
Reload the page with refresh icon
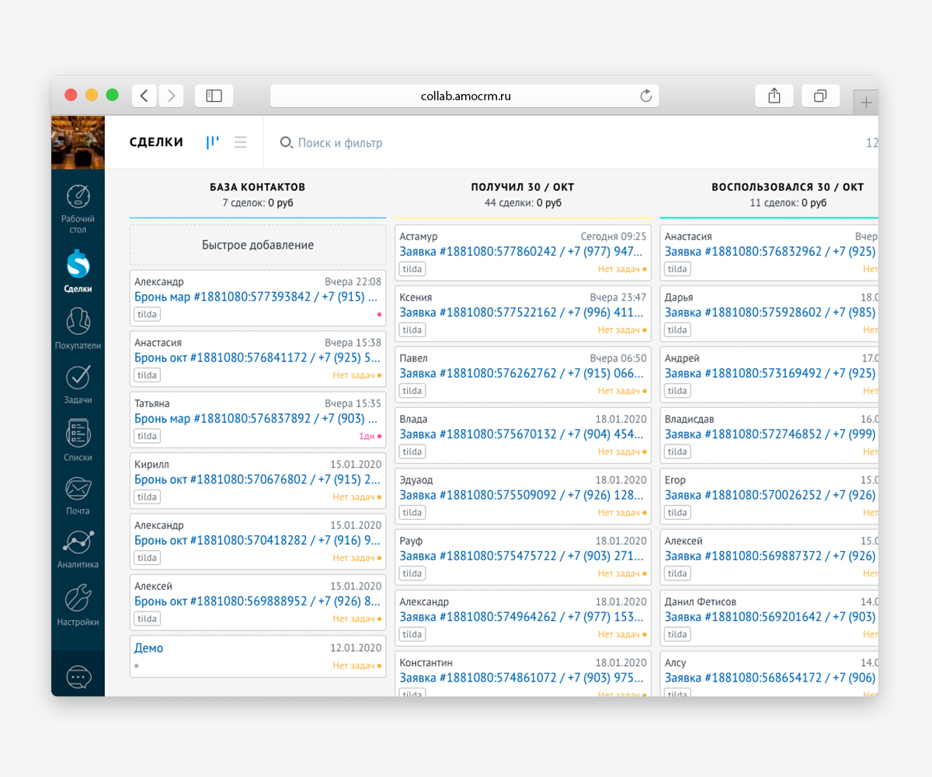(645, 96)
